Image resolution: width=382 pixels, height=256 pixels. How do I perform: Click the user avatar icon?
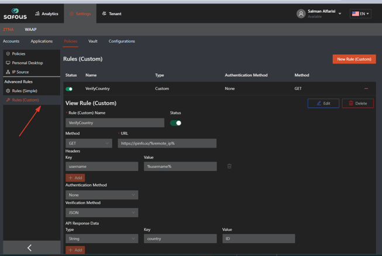[x=301, y=13]
